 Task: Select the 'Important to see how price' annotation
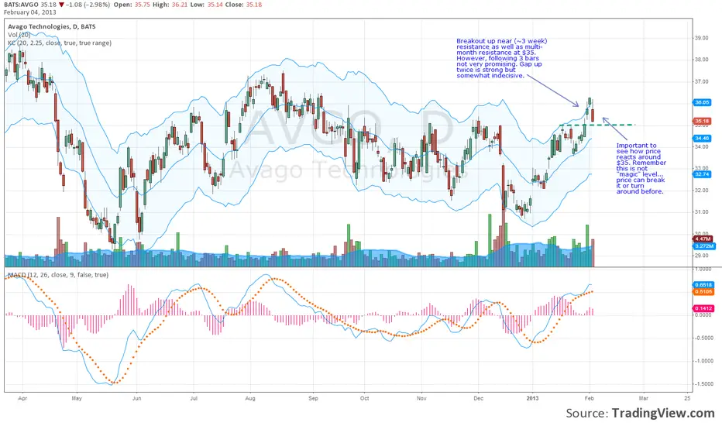641,169
